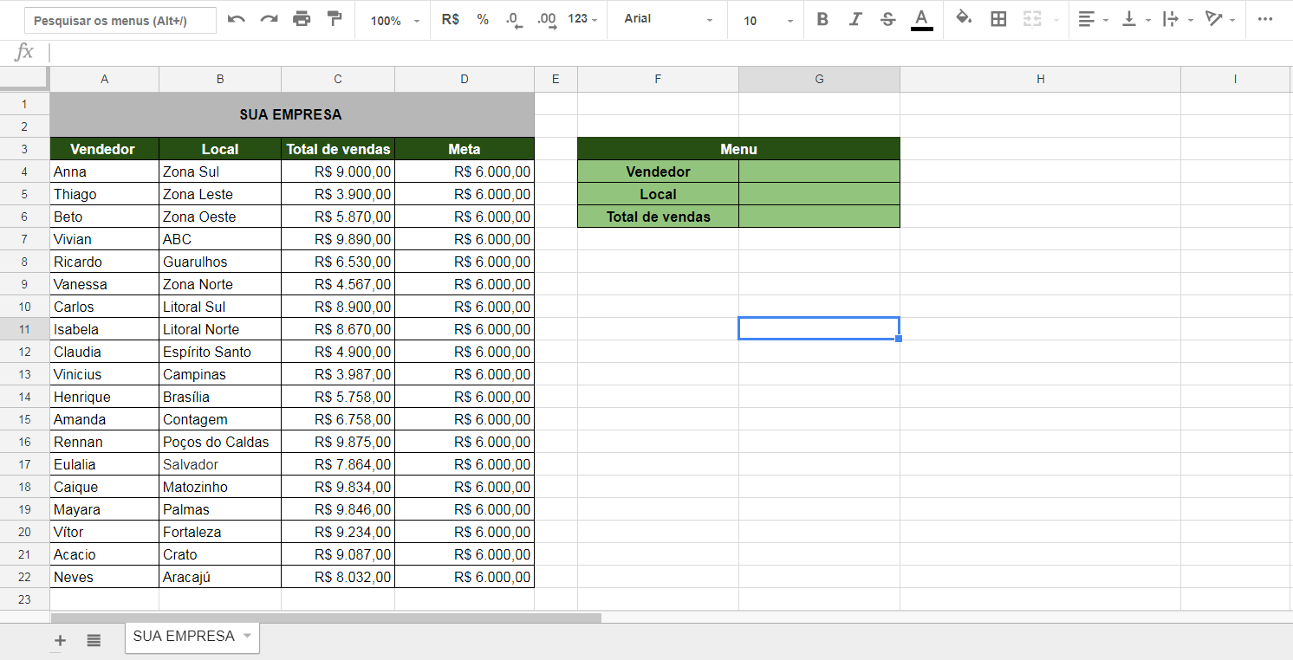Toggle strikethrough formatting

point(887,19)
